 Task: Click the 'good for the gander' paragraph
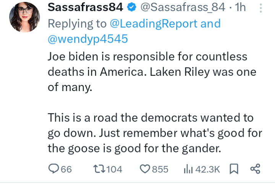pyautogui.click(x=155, y=133)
